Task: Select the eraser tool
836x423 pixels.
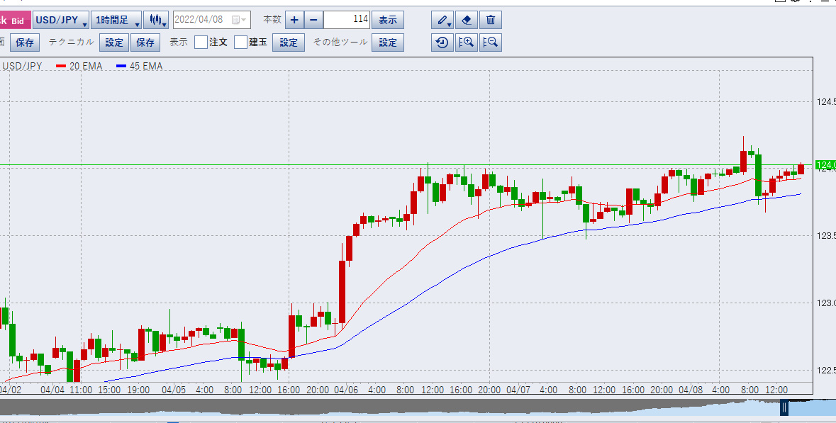Action: click(x=466, y=20)
